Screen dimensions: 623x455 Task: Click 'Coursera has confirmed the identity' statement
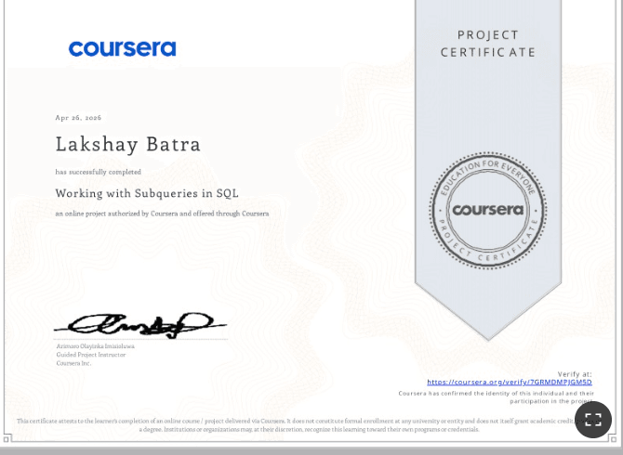(x=497, y=397)
